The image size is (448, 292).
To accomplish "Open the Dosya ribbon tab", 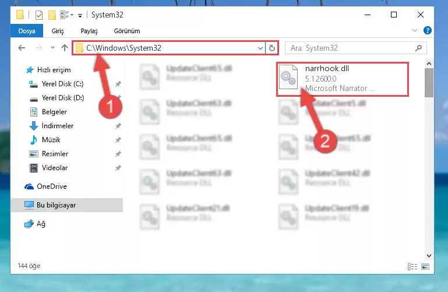I will (27, 31).
